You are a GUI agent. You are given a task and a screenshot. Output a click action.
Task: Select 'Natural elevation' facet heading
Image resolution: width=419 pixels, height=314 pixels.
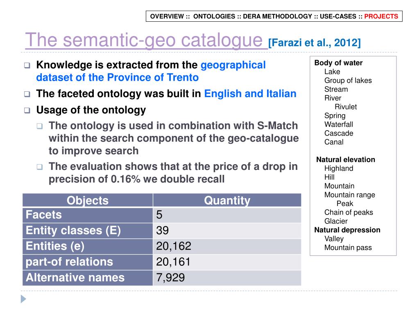tap(346, 160)
